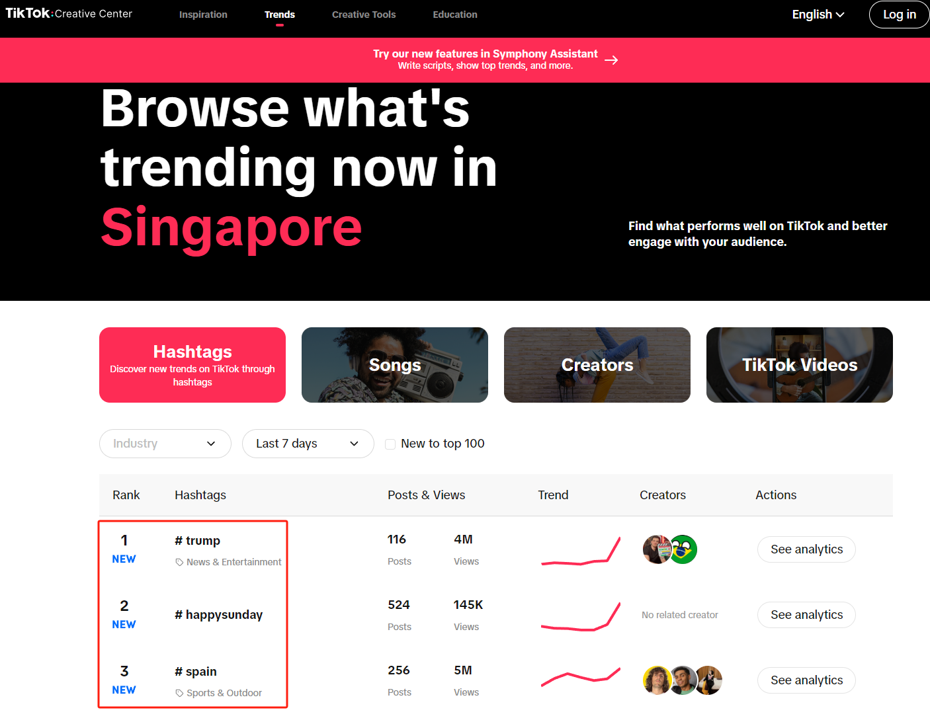
Task: Click the Sports & Outdoor tag under #spain
Action: (x=224, y=693)
